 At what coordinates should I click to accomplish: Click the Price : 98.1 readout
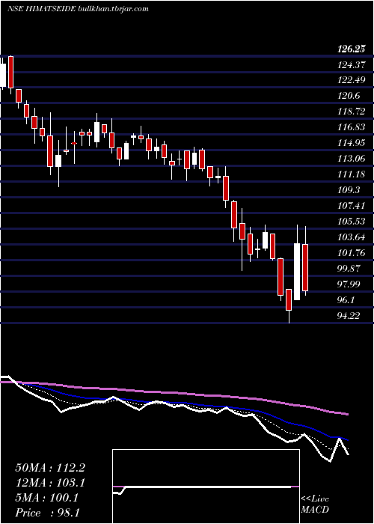pos(46,513)
